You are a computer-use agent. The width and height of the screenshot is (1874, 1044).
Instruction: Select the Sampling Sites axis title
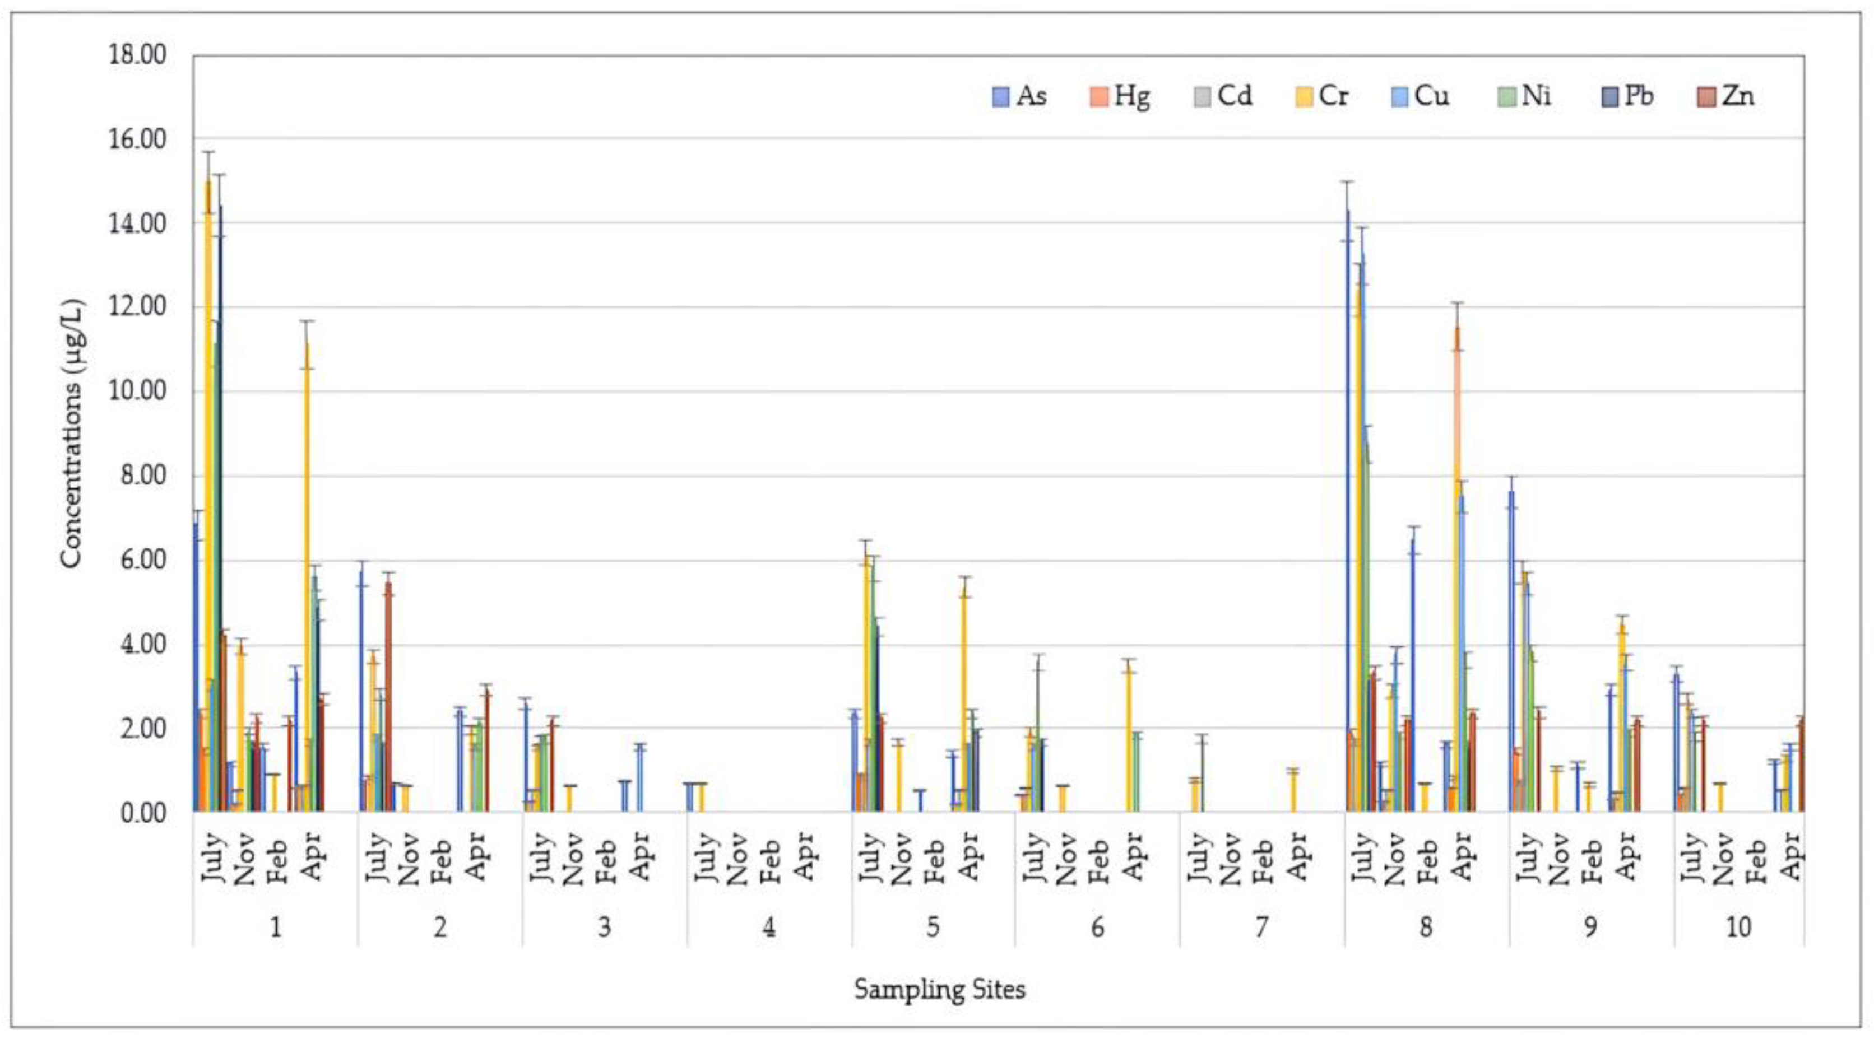(x=939, y=990)
